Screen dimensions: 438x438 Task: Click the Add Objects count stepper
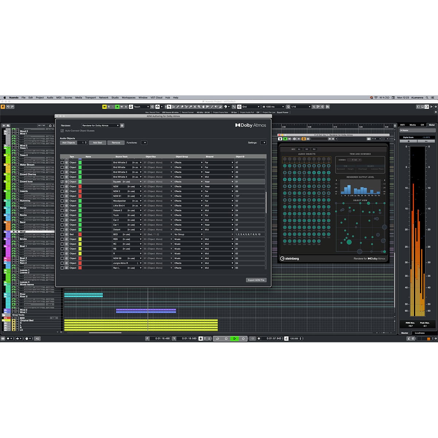86,143
